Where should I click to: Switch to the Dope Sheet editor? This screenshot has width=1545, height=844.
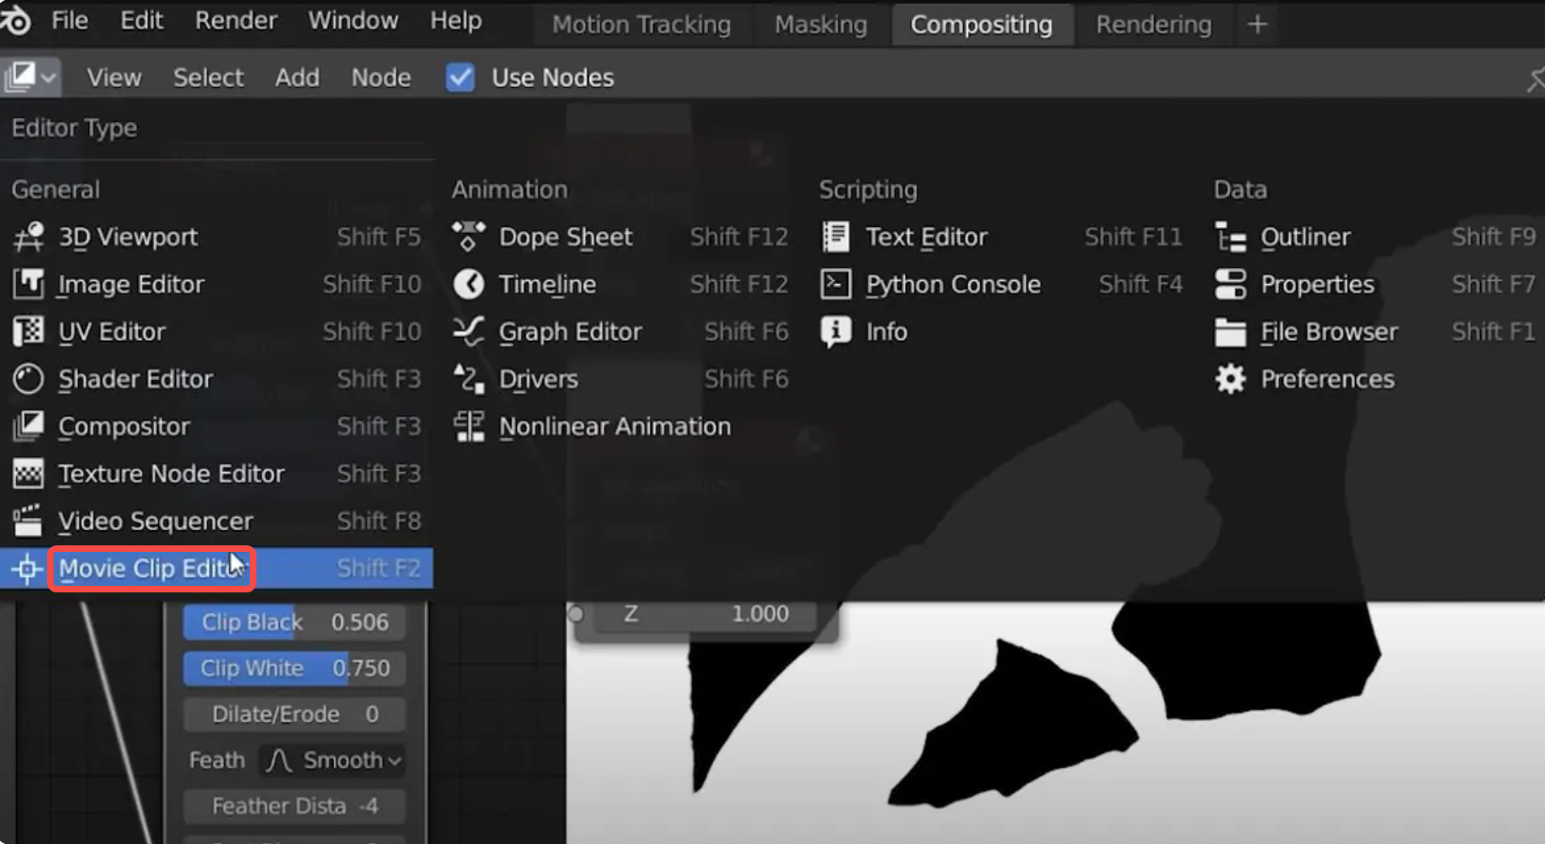pos(566,237)
